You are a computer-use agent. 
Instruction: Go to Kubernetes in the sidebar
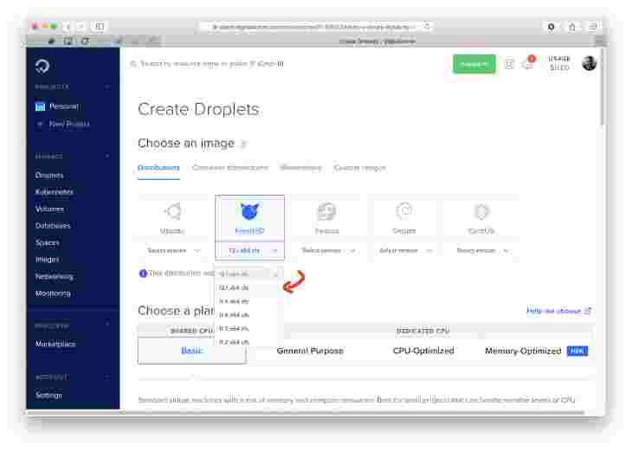point(54,192)
